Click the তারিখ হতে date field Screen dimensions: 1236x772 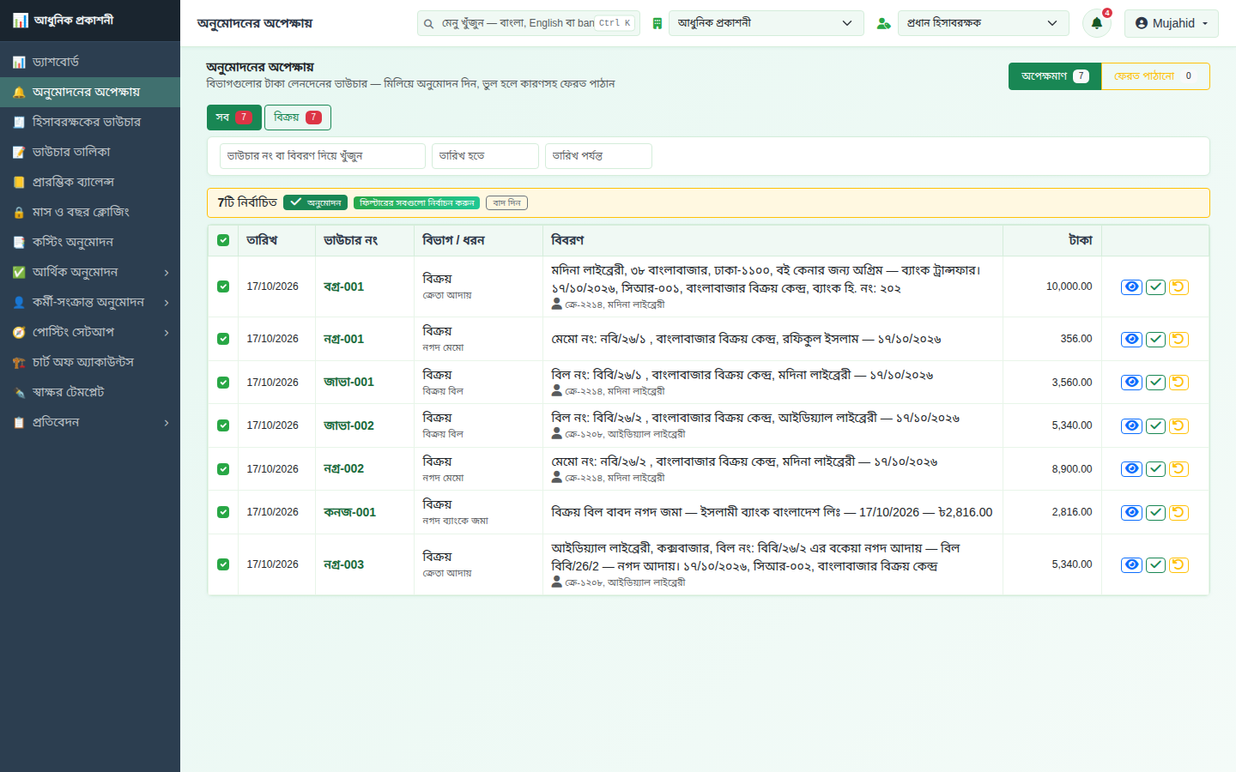485,156
